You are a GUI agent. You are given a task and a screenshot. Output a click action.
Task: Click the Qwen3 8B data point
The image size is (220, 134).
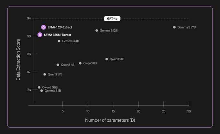tap(80, 63)
